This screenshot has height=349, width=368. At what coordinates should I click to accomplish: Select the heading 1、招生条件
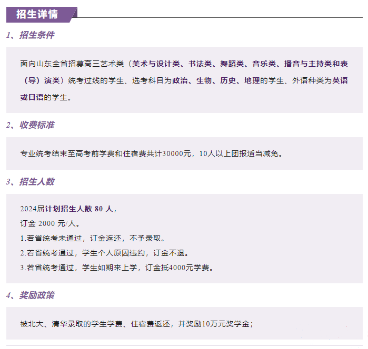click(x=31, y=35)
